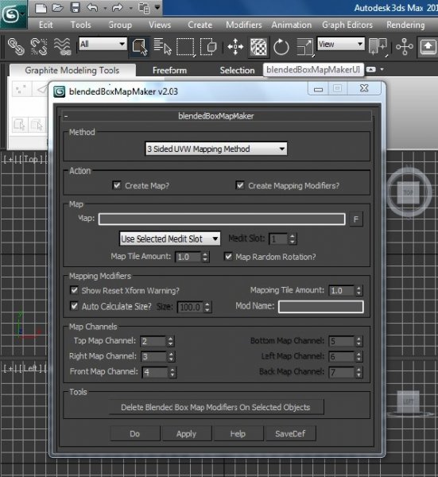This screenshot has width=438, height=477.
Task: Toggle Auto Calculate Size? checkbox
Action: (x=74, y=306)
